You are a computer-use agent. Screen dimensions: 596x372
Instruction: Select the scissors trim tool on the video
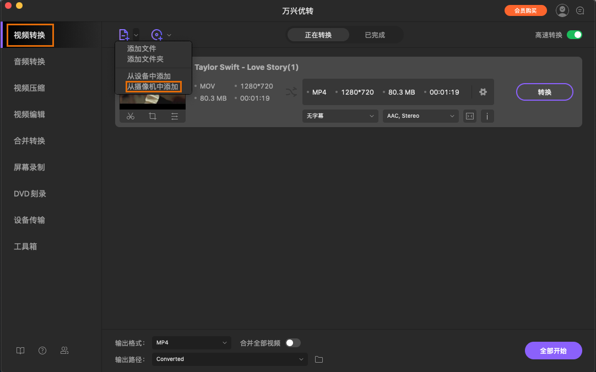coord(131,116)
